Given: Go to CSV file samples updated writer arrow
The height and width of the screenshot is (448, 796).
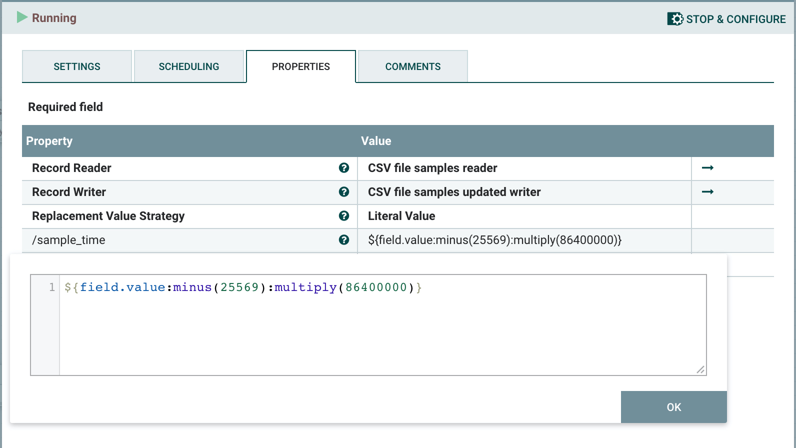Looking at the screenshot, I should [707, 192].
